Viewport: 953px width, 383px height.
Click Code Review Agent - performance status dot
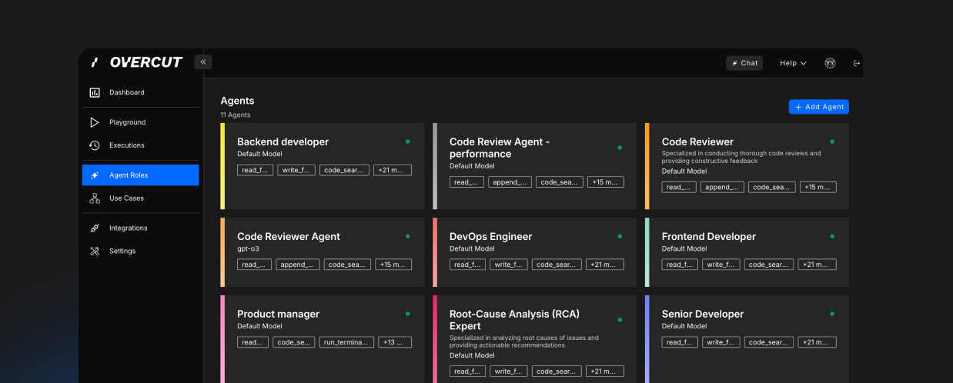pyautogui.click(x=620, y=148)
